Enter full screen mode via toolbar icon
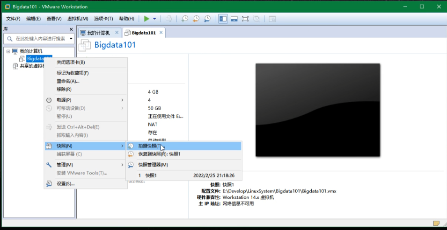The height and width of the screenshot is (230, 447). (245, 19)
